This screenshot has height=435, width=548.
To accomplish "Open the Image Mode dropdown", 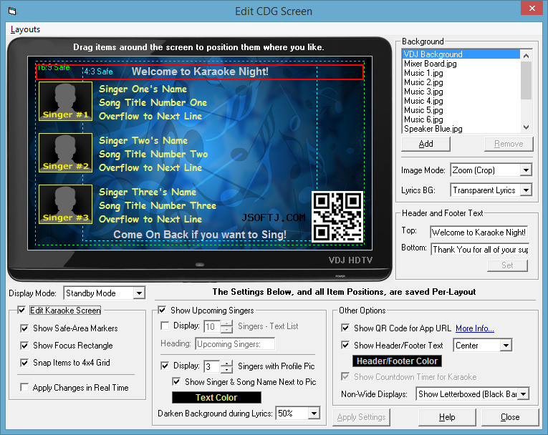I will (x=526, y=170).
